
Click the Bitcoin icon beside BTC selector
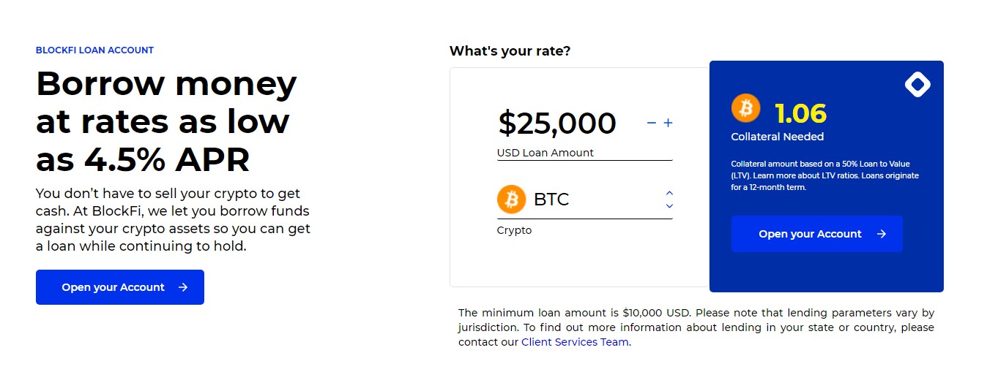coord(512,200)
